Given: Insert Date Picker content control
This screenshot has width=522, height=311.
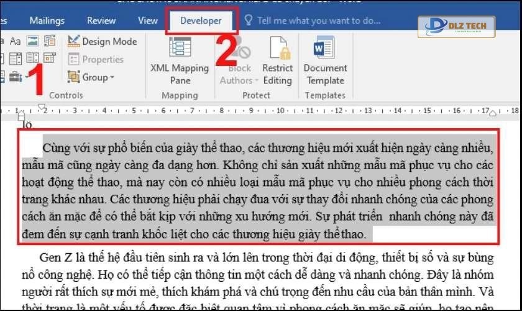Looking at the screenshot, I should [50, 59].
